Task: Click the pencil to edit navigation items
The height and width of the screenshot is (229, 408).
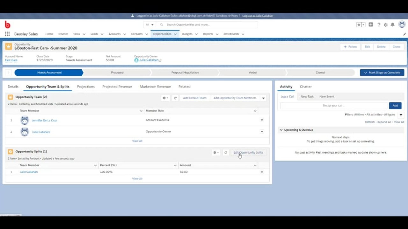Action: (404, 34)
